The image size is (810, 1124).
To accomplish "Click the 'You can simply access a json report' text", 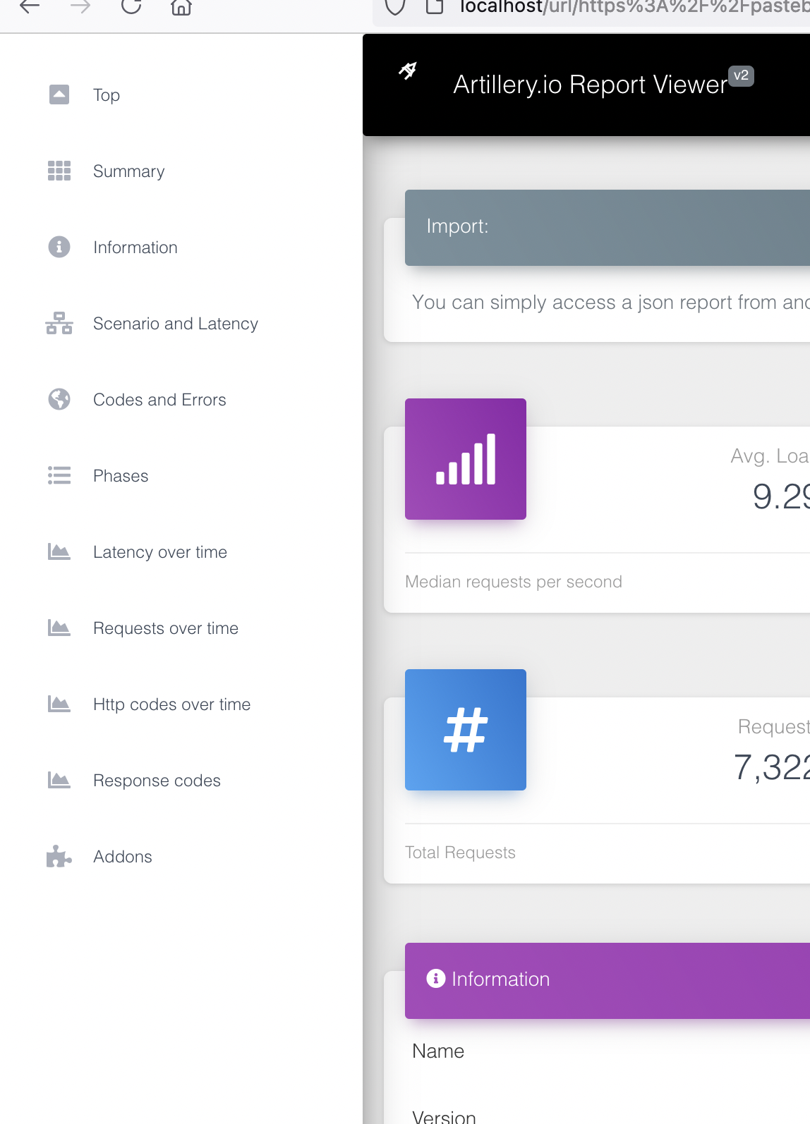I will (x=611, y=303).
